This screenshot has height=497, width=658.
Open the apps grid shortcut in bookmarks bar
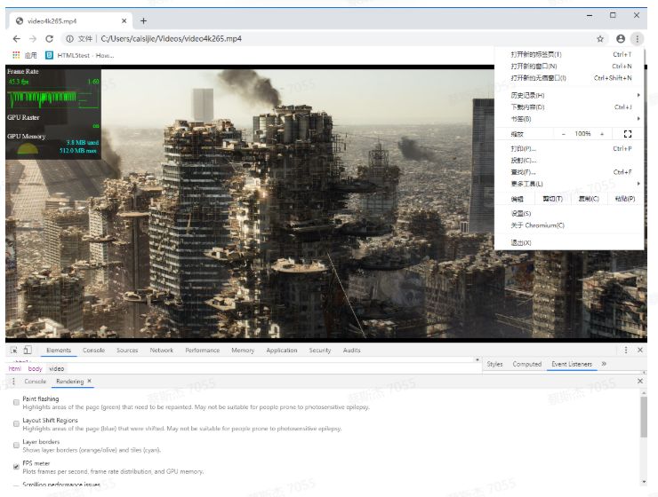tap(24, 55)
